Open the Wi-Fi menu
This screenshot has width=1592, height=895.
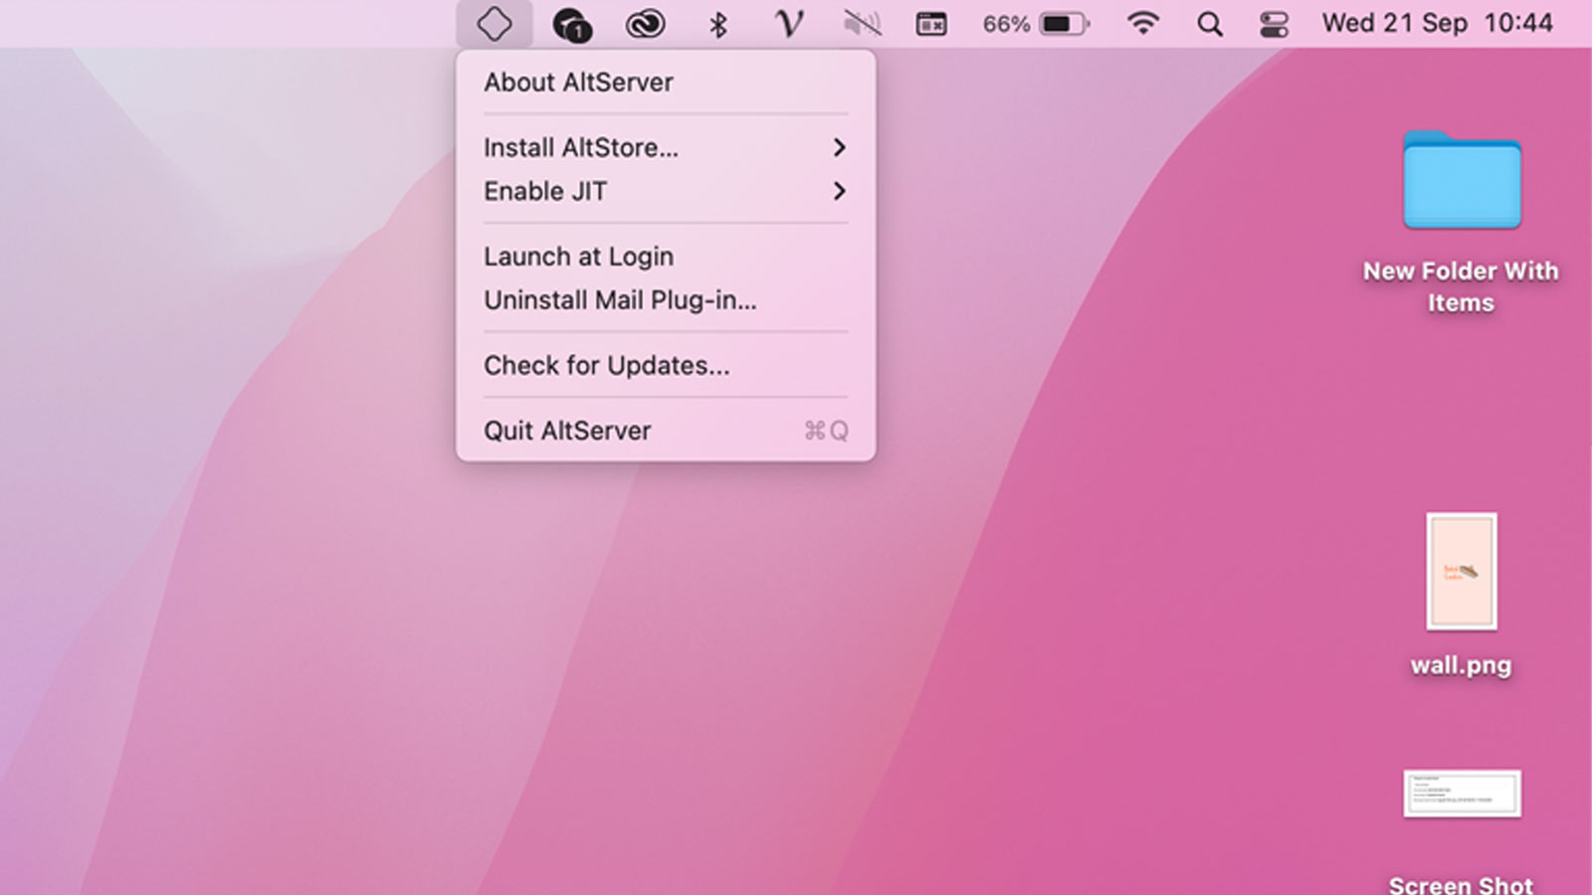pos(1143,24)
